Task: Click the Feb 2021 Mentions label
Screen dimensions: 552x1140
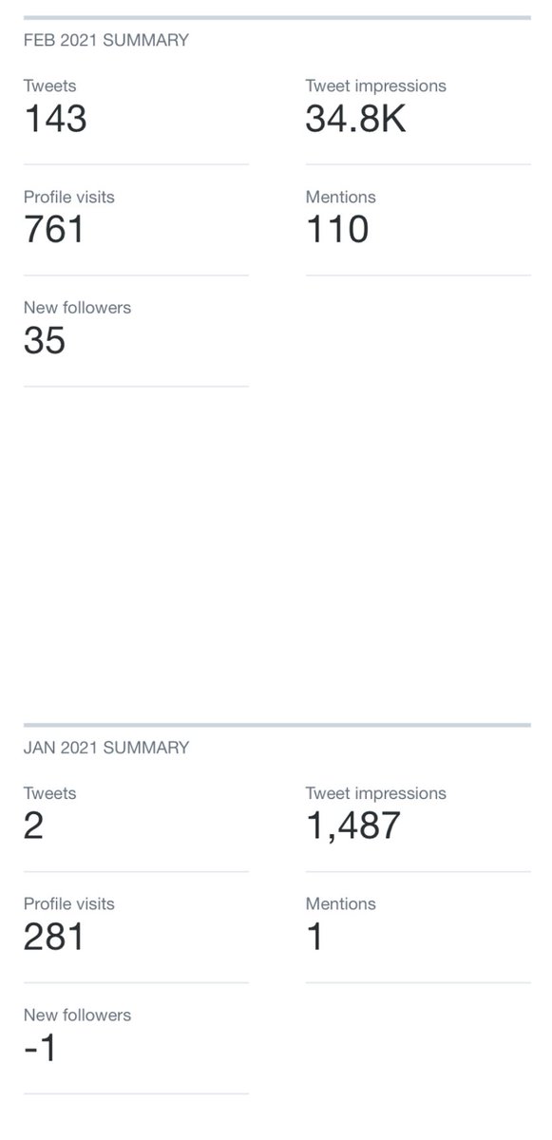Action: 340,197
